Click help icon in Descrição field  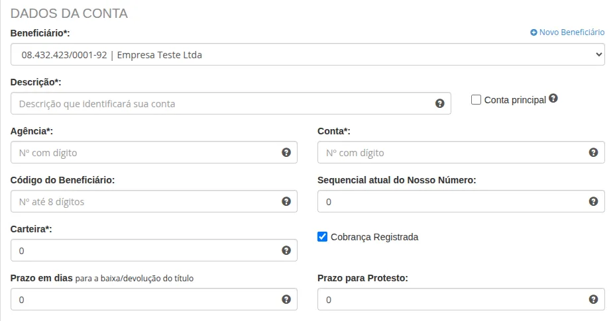tap(439, 104)
